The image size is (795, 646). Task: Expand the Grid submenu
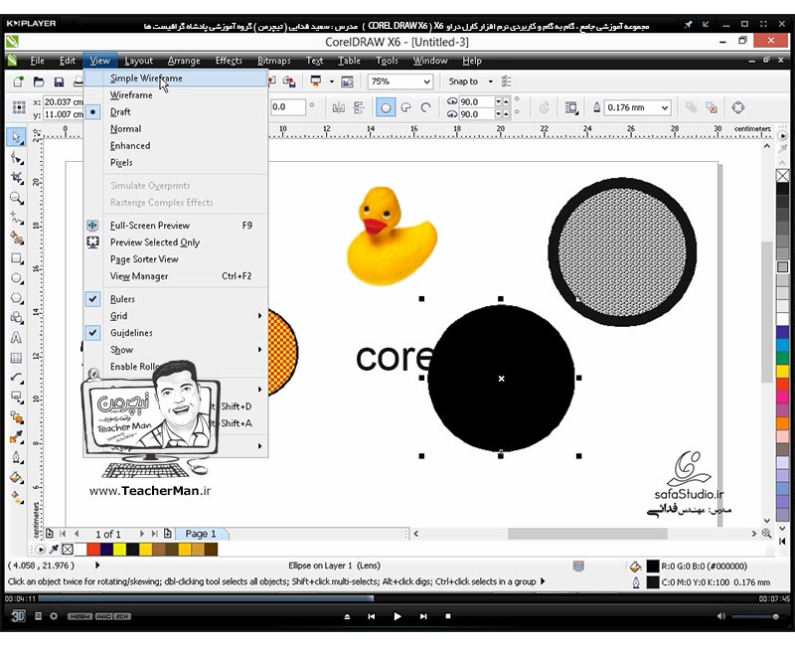(x=176, y=316)
